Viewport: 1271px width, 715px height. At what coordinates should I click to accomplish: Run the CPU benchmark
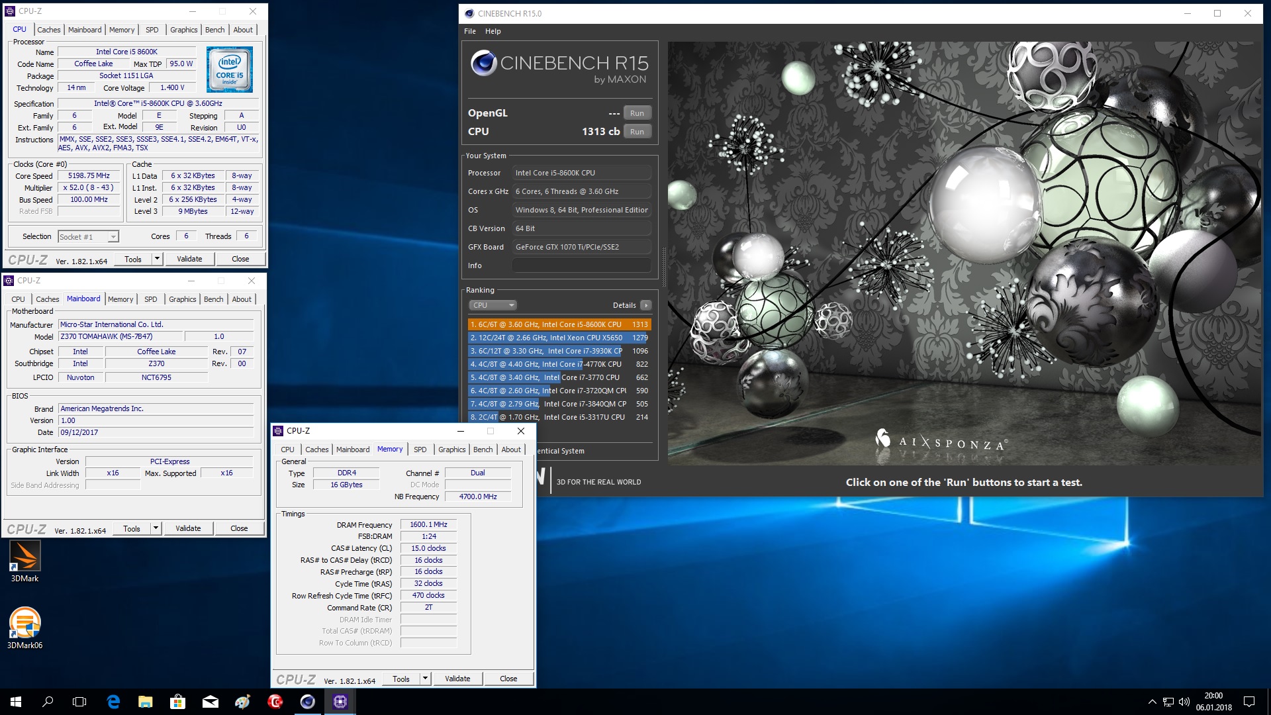tap(637, 132)
